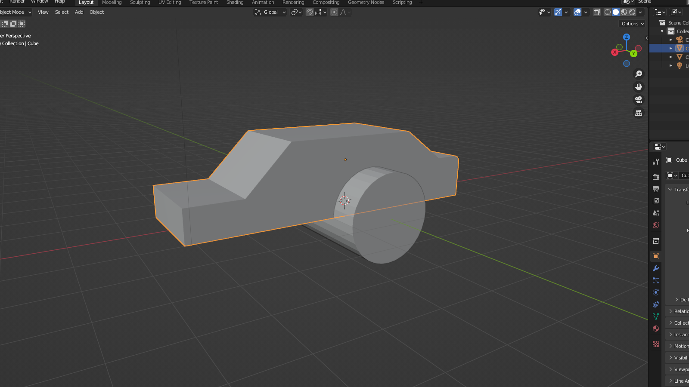This screenshot has height=387, width=689.
Task: Select the Camera object icon in outliner
Action: click(x=680, y=40)
